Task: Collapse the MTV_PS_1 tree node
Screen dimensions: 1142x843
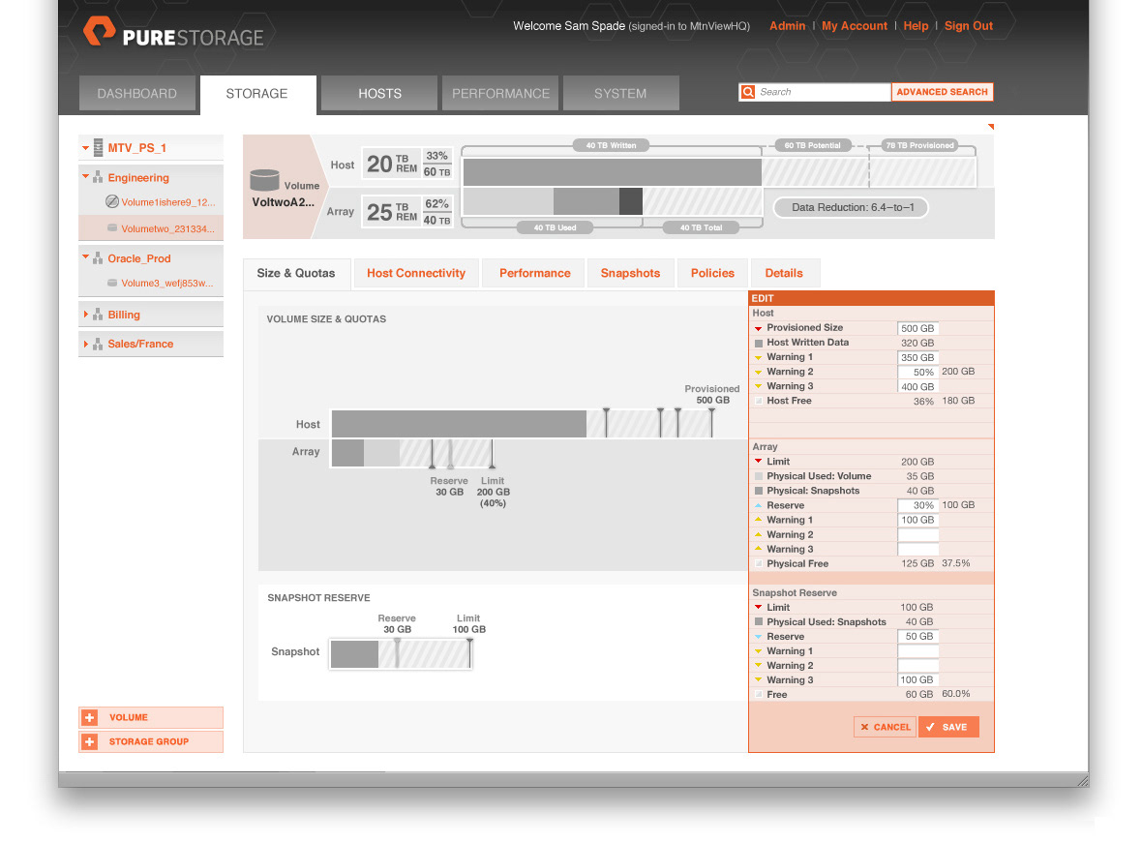Action: pyautogui.click(x=85, y=148)
